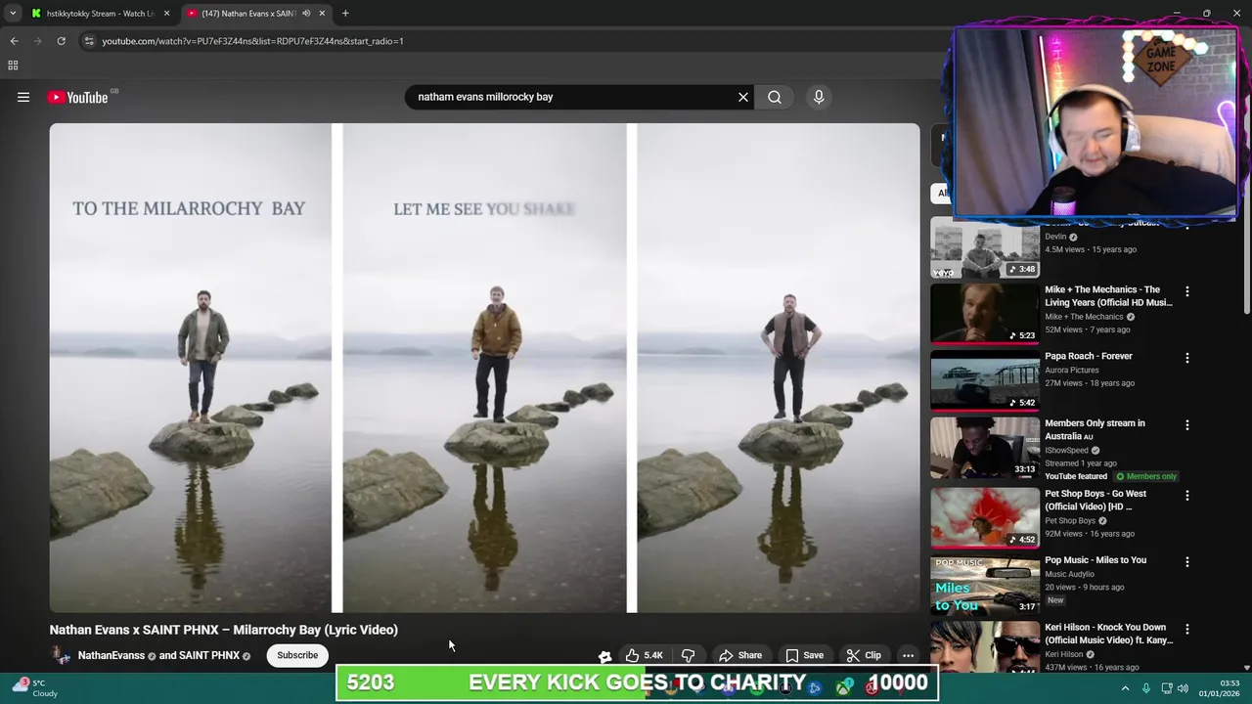Image resolution: width=1252 pixels, height=704 pixels.
Task: Clear the YouTube search box text
Action: (743, 97)
